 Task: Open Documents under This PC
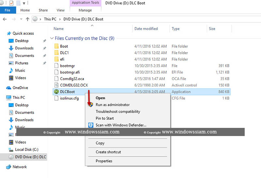pyautogui.click(x=25, y=112)
